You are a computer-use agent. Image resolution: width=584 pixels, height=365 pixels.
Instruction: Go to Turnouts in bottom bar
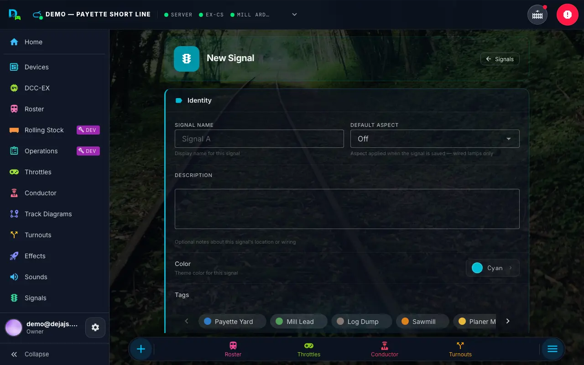tap(460, 349)
